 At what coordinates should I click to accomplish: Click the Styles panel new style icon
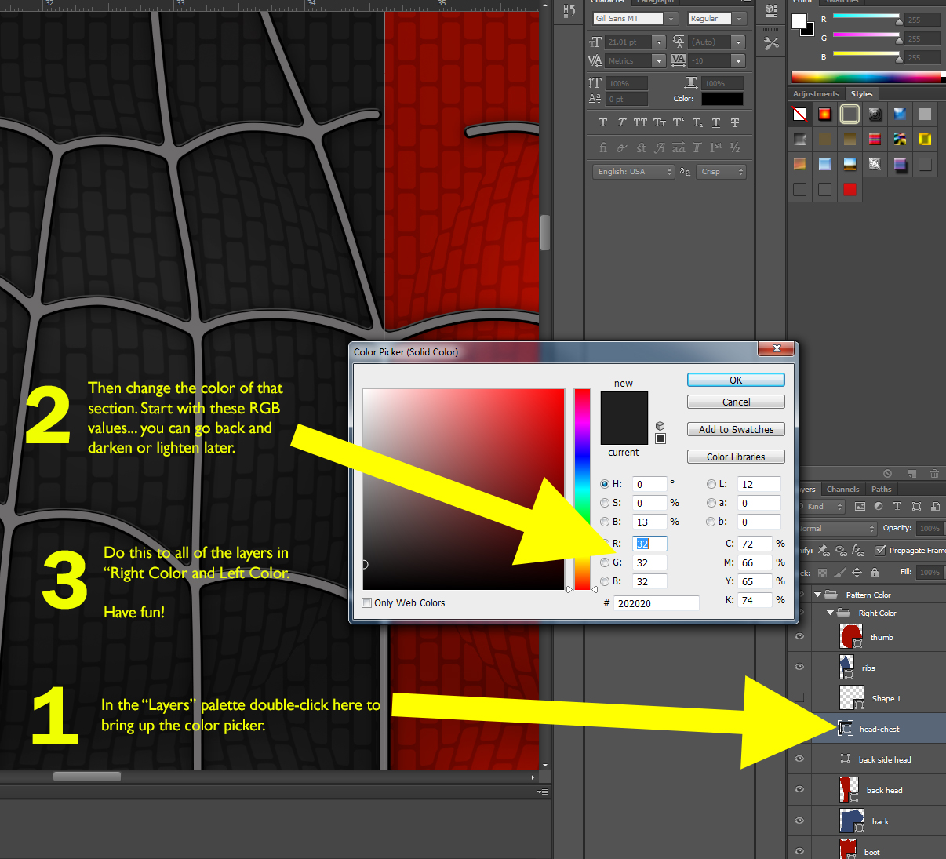[911, 474]
